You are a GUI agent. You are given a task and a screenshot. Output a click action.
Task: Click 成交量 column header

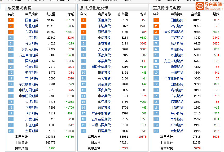pos(50,14)
